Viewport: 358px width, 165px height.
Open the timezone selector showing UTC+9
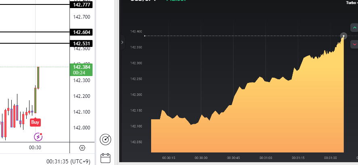tap(80, 161)
